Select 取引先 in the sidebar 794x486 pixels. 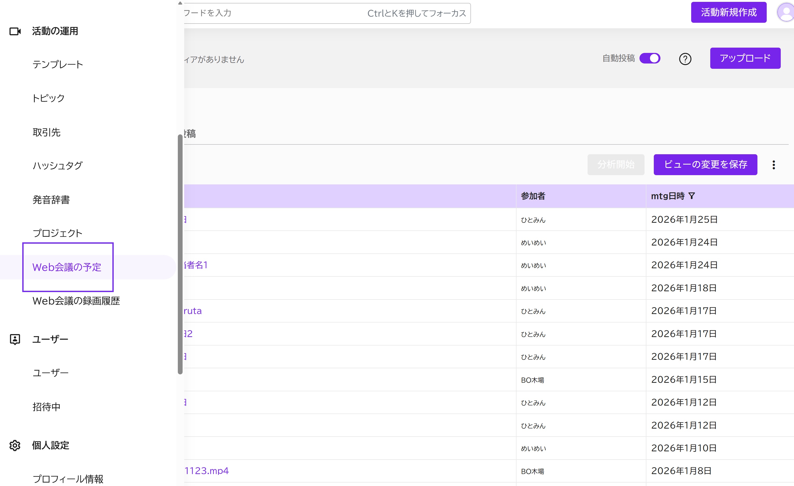pos(46,132)
